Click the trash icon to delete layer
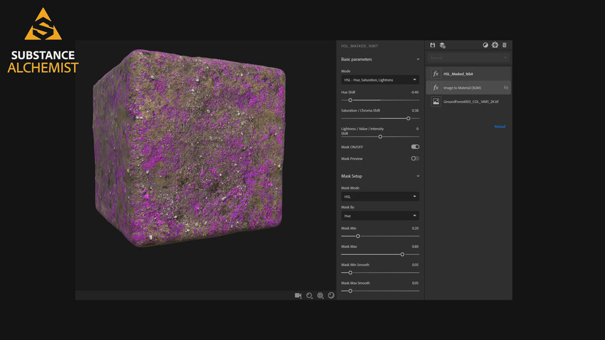 [x=504, y=45]
